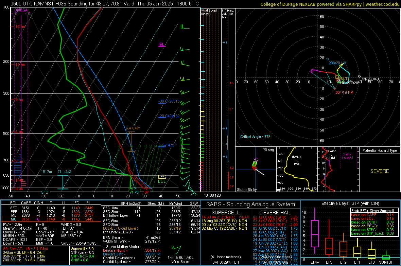Click the DCAPE = 1031 value
This screenshot has width=401, height=266.
pos(15,240)
